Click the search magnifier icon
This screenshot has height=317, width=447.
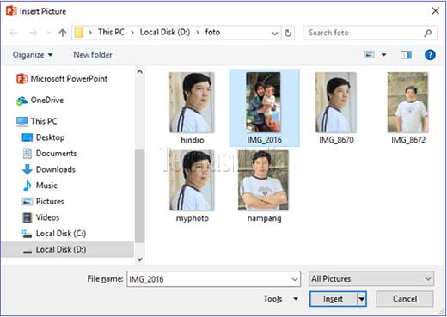tap(428, 33)
